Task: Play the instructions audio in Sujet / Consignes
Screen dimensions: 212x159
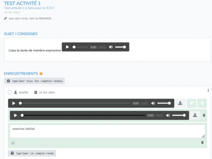Action: pos(67,47)
